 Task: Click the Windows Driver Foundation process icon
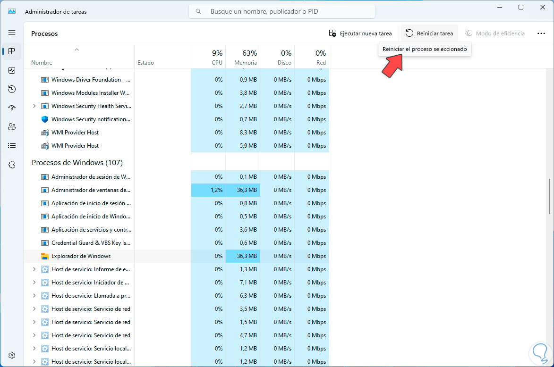pos(44,80)
